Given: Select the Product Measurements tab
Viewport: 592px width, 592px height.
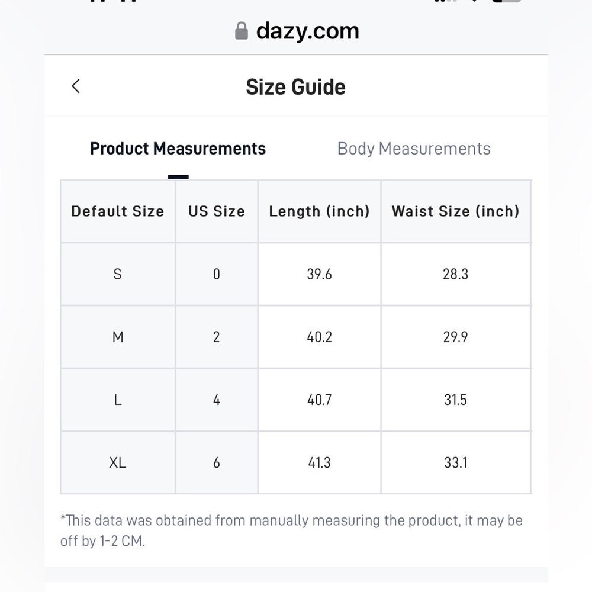Looking at the screenshot, I should coord(178,149).
